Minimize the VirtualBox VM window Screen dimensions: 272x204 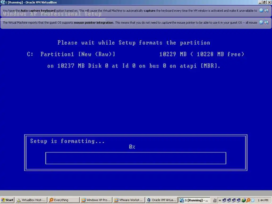[x=260, y=2]
